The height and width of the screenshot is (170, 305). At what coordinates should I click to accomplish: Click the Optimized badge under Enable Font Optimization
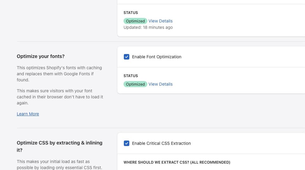135,84
